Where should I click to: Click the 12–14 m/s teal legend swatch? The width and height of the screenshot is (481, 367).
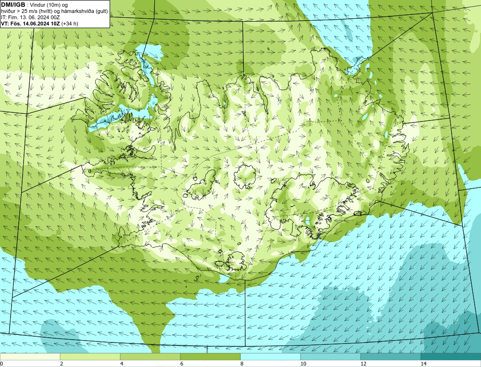click(391, 356)
